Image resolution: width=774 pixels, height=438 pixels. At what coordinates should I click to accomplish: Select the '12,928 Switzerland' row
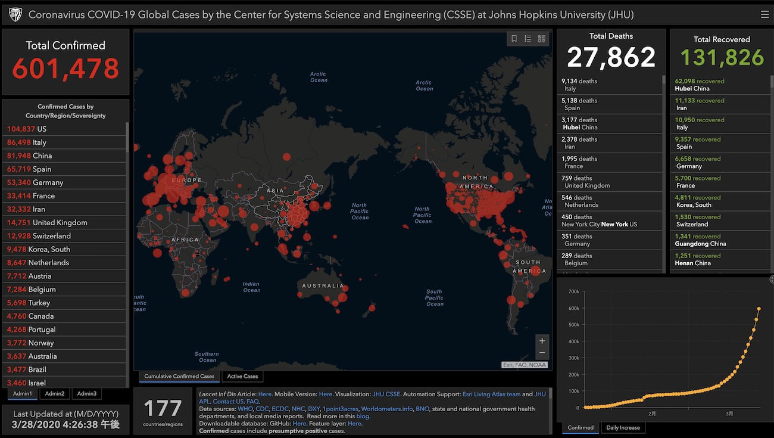click(x=65, y=236)
